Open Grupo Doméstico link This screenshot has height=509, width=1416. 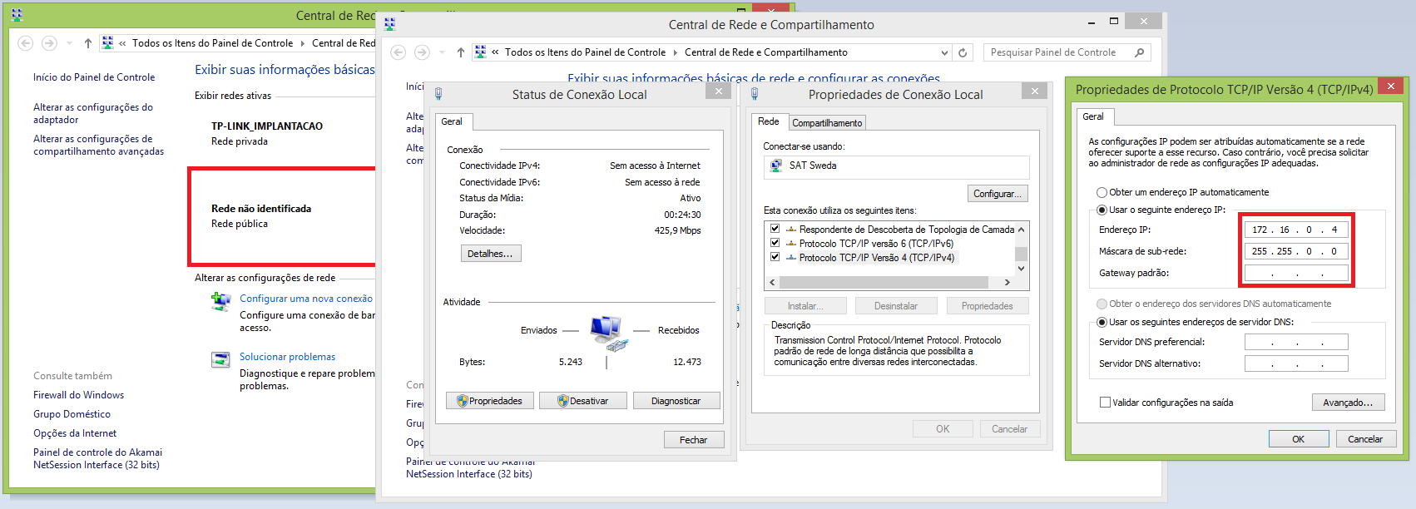tap(72, 414)
